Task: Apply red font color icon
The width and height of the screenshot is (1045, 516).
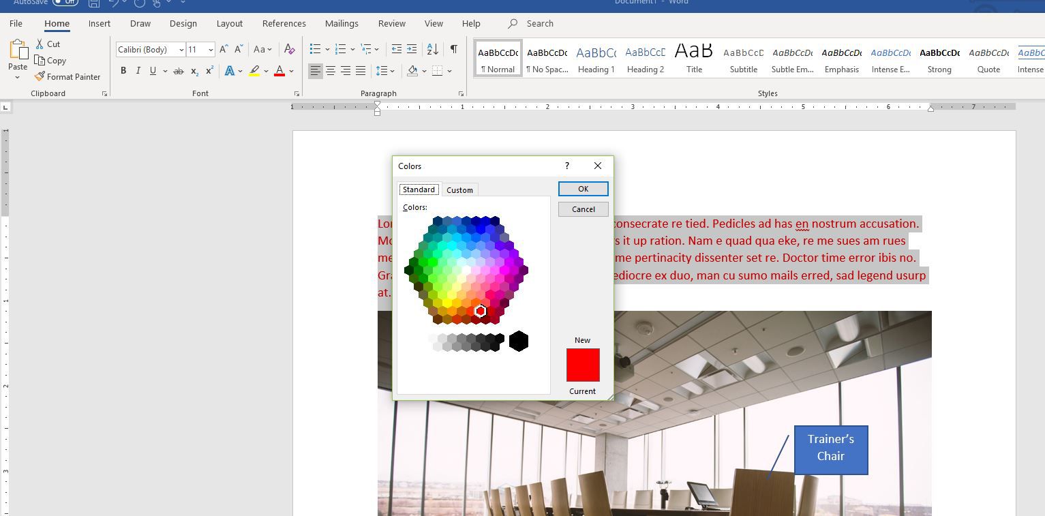Action: pos(279,71)
